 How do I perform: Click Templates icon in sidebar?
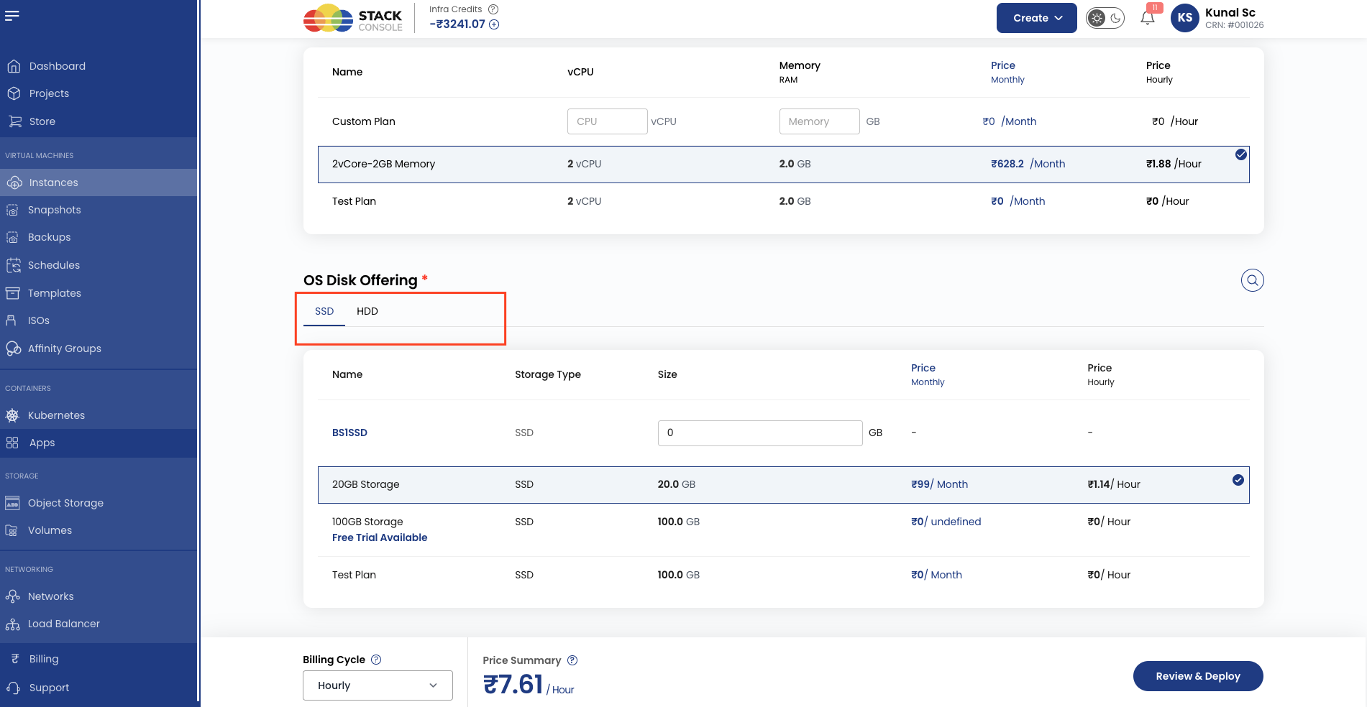pos(12,293)
